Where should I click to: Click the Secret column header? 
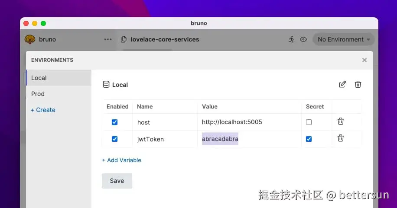click(x=315, y=107)
